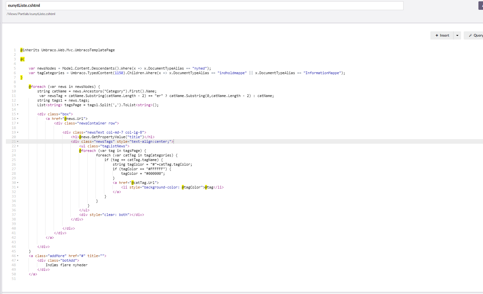Click the @inherits UmbracoTemplatePage line
Viewport: 483px width, 294px height.
pyautogui.click(x=67, y=50)
